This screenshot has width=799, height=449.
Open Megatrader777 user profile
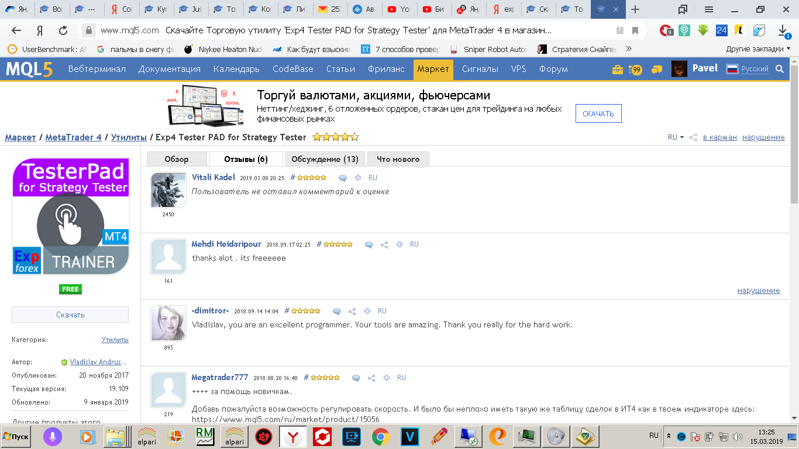coord(220,378)
